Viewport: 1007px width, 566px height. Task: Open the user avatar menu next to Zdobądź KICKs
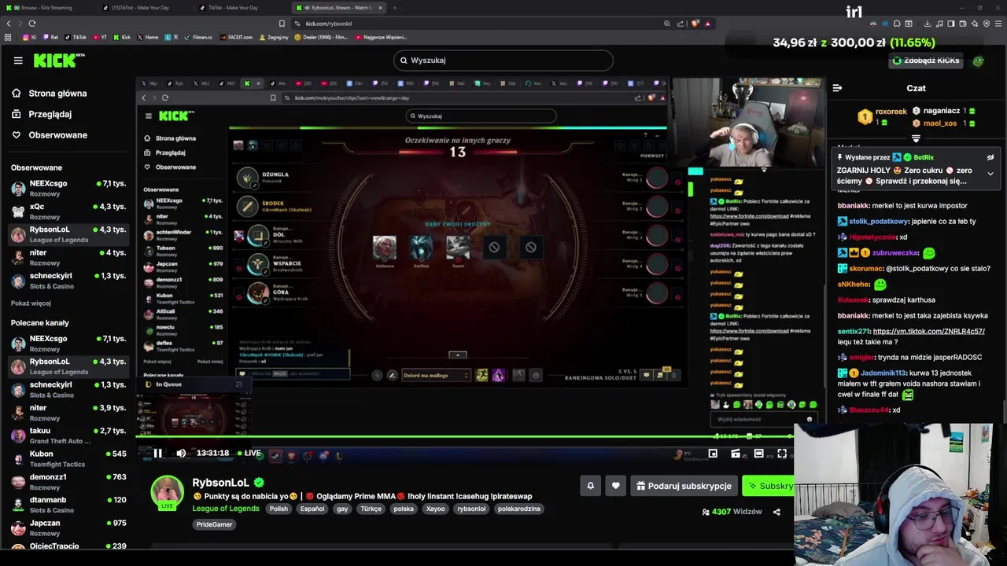pos(978,61)
